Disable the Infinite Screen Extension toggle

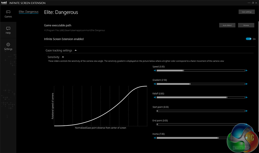click(x=249, y=39)
